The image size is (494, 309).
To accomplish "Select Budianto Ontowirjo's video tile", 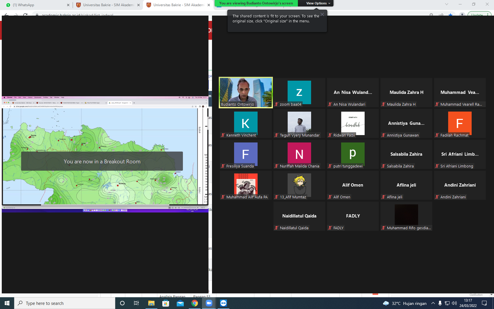I will 246,92.
